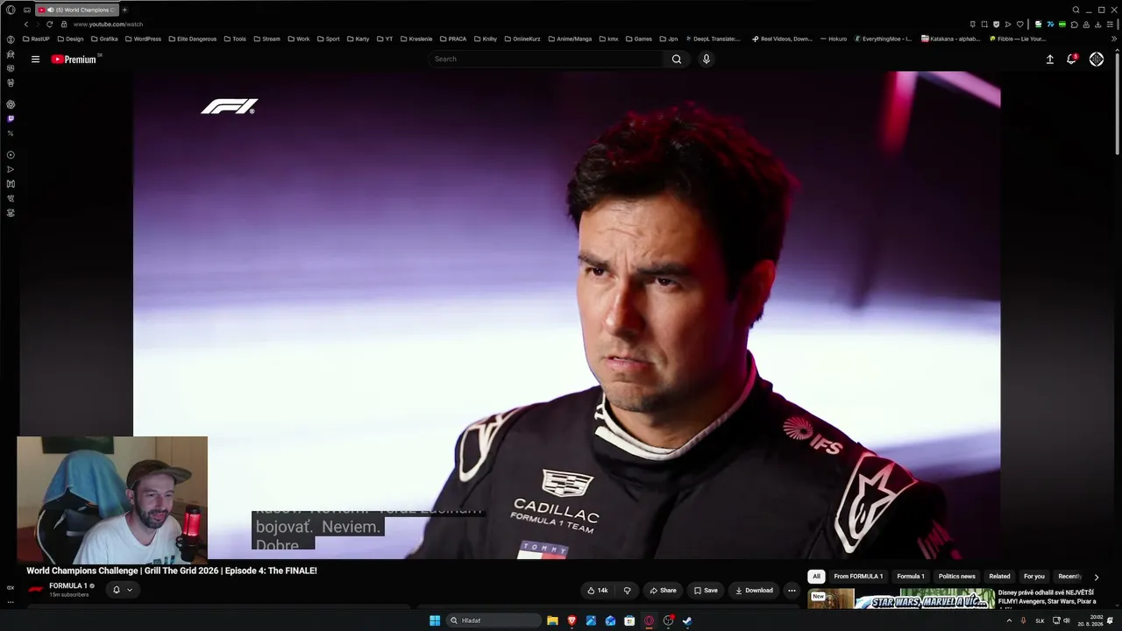This screenshot has height=631, width=1122.
Task: Start voice search with the microphone
Action: pyautogui.click(x=707, y=60)
